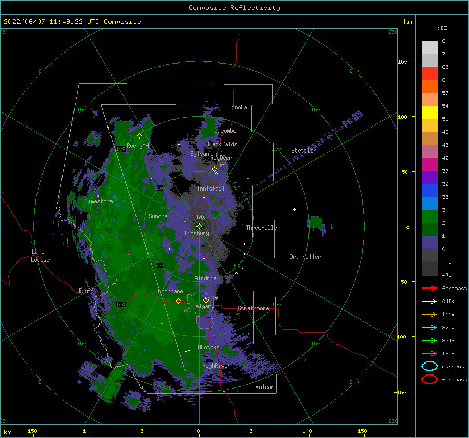Click the Didsbury city label
This screenshot has height=438, width=469.
tap(197, 233)
